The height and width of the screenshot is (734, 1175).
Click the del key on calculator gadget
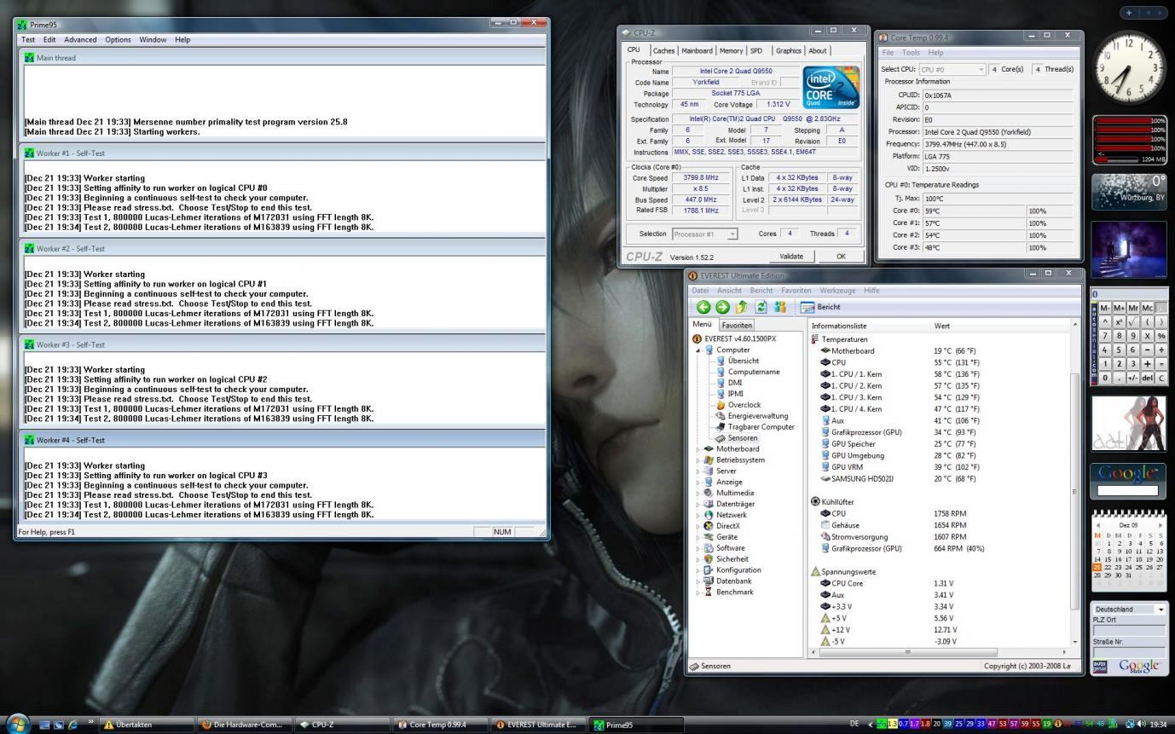tap(1147, 378)
